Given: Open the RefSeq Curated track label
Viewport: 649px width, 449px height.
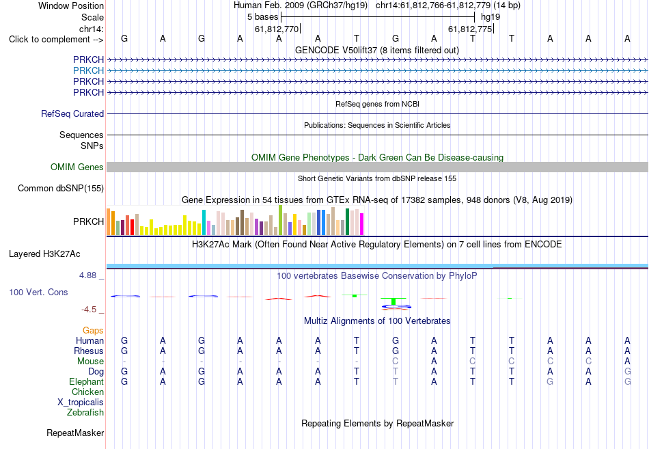Looking at the screenshot, I should pyautogui.click(x=72, y=113).
